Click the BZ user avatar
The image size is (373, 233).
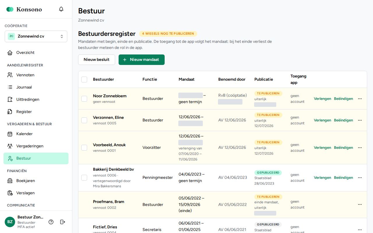coord(10,222)
